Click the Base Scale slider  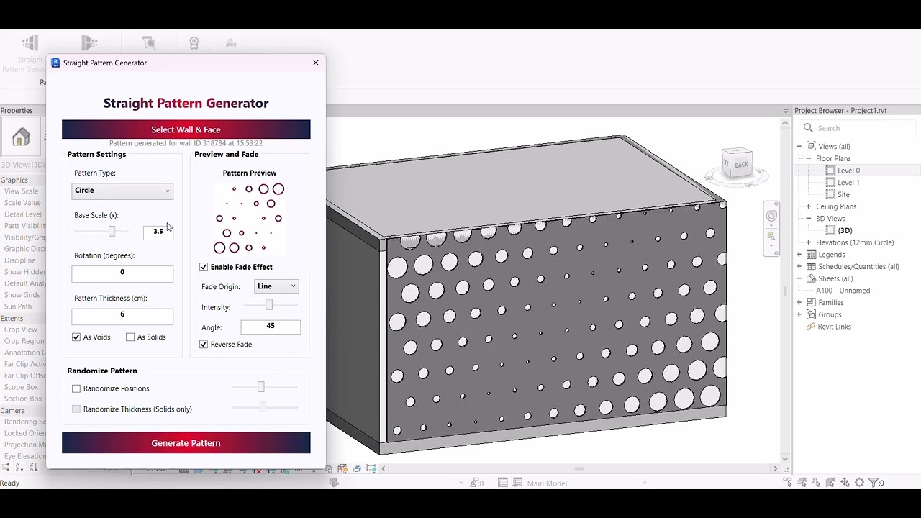(x=102, y=231)
